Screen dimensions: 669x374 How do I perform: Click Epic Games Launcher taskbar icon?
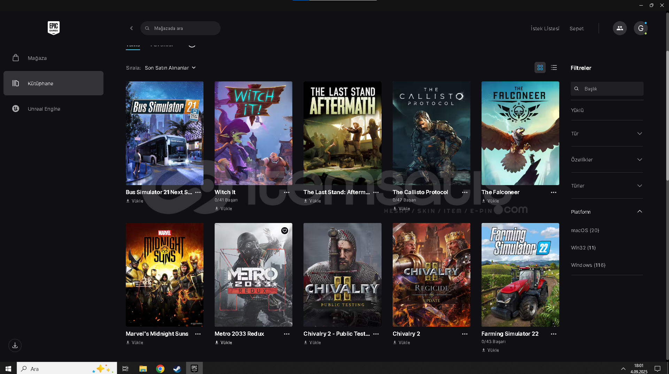pyautogui.click(x=194, y=368)
